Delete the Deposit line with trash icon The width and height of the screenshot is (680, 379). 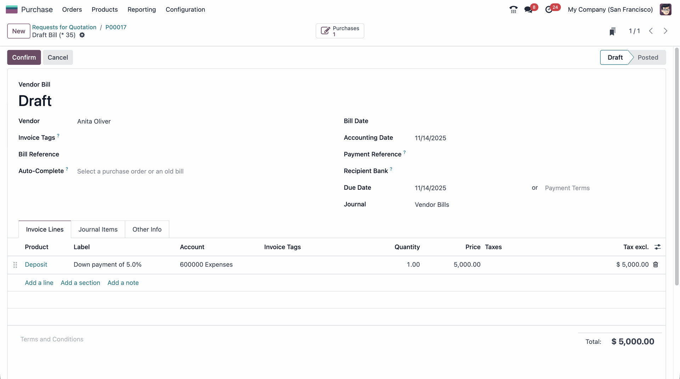coord(656,264)
